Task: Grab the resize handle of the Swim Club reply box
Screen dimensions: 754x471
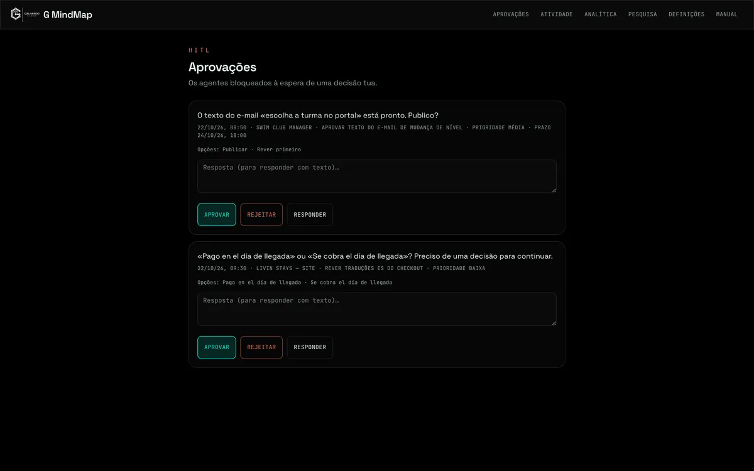Action: [x=553, y=189]
